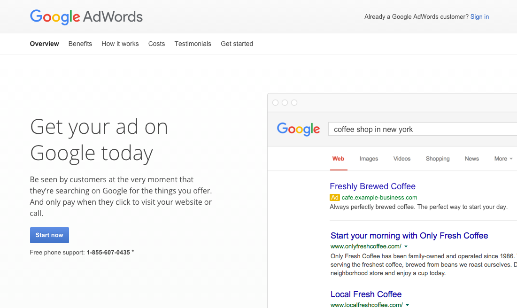Expand arrow next to www.onlyfreshcoffee.com/

tap(406, 246)
